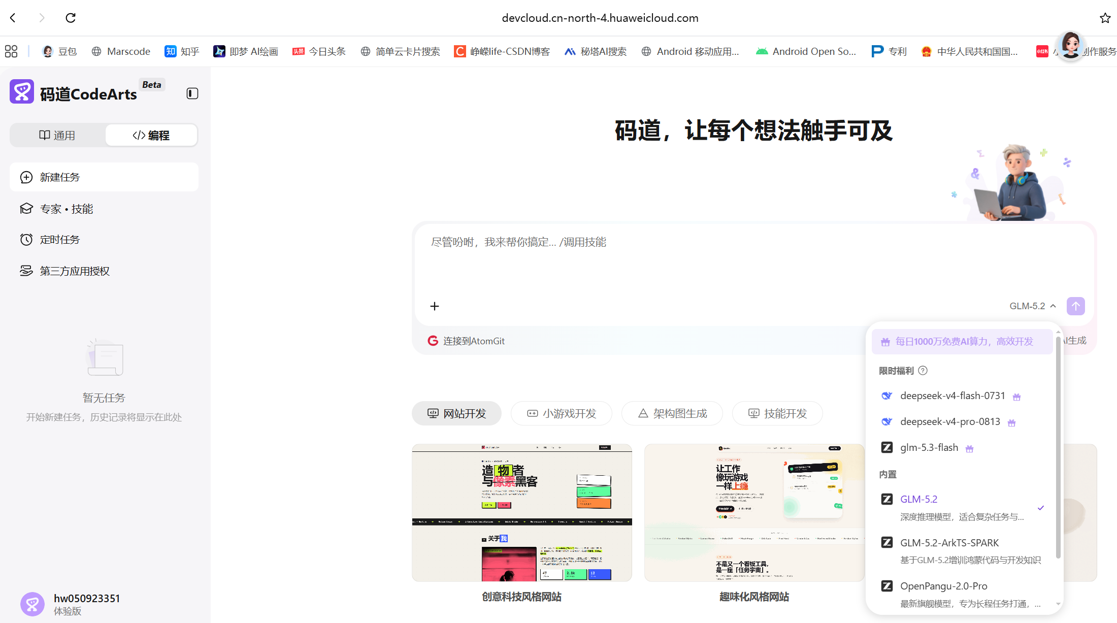Open the Android Open So... bookmark
The height and width of the screenshot is (623, 1117).
click(x=806, y=51)
